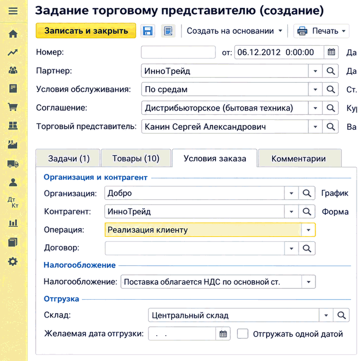This screenshot has height=361, width=361.
Task: Open the people group sidebar section
Action: [x=13, y=70]
